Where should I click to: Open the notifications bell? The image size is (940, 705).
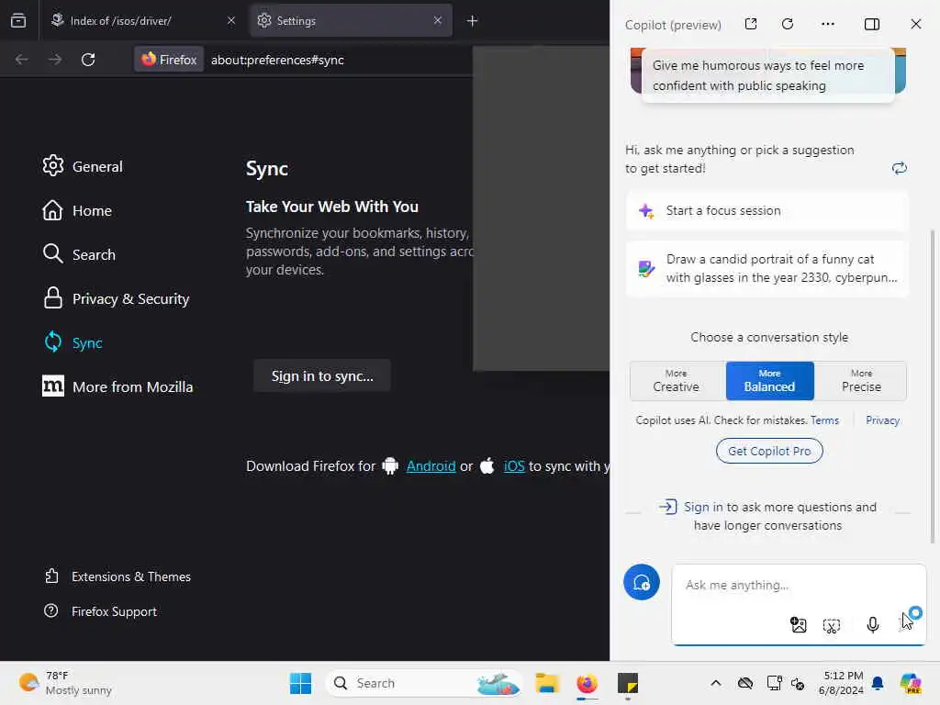click(878, 683)
